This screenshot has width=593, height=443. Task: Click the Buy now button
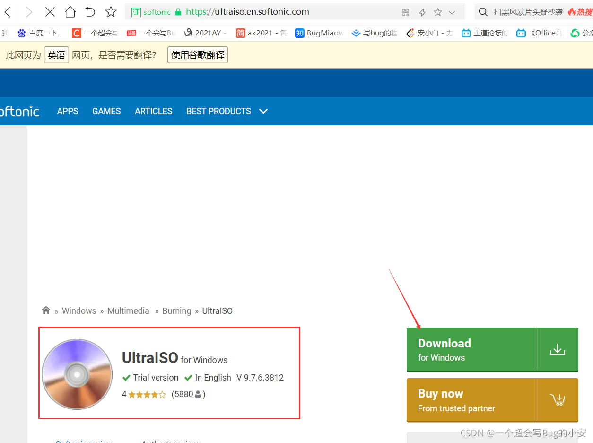[492, 400]
